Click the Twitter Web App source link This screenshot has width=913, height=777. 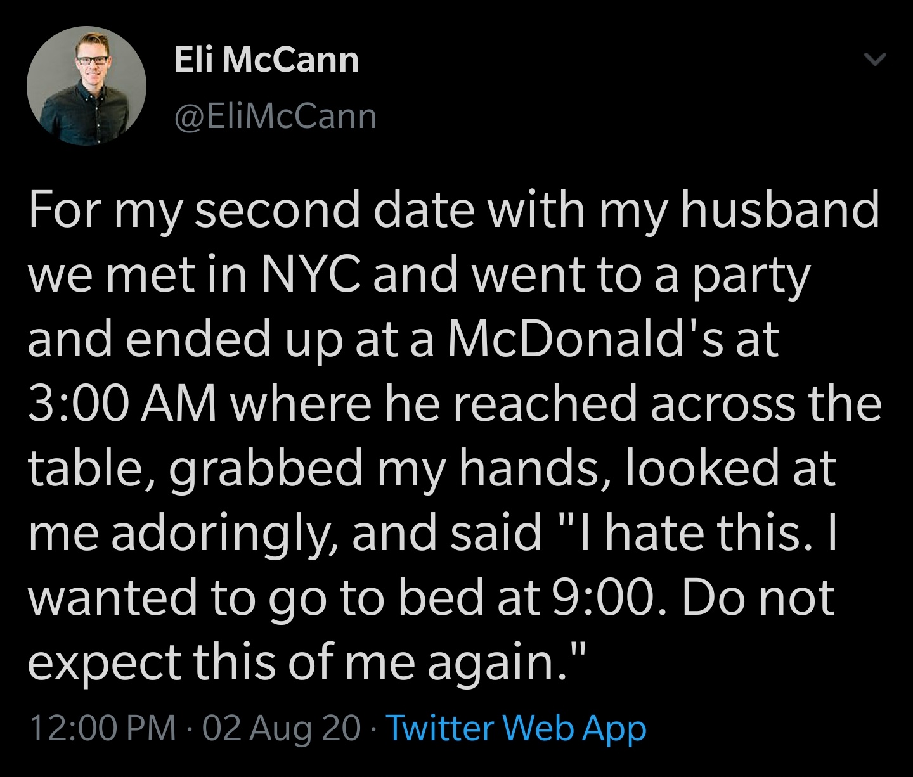pyautogui.click(x=515, y=728)
